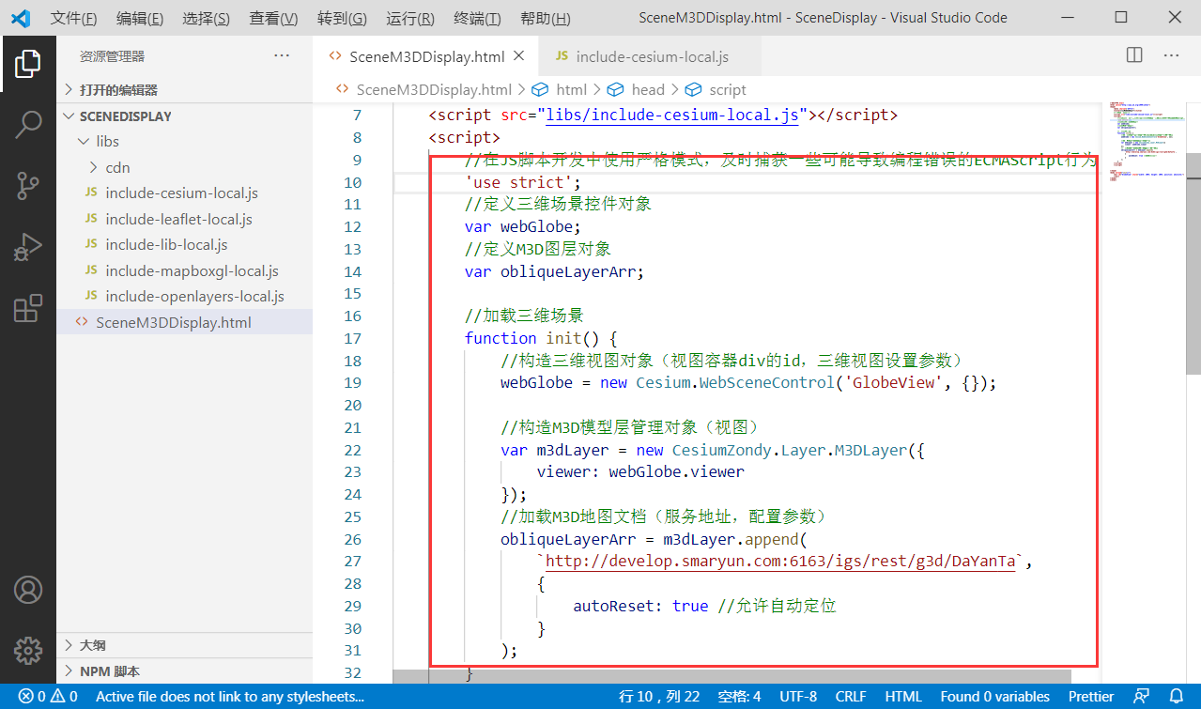Click the 'function init()' code line
The height and width of the screenshot is (709, 1201).
tap(540, 338)
